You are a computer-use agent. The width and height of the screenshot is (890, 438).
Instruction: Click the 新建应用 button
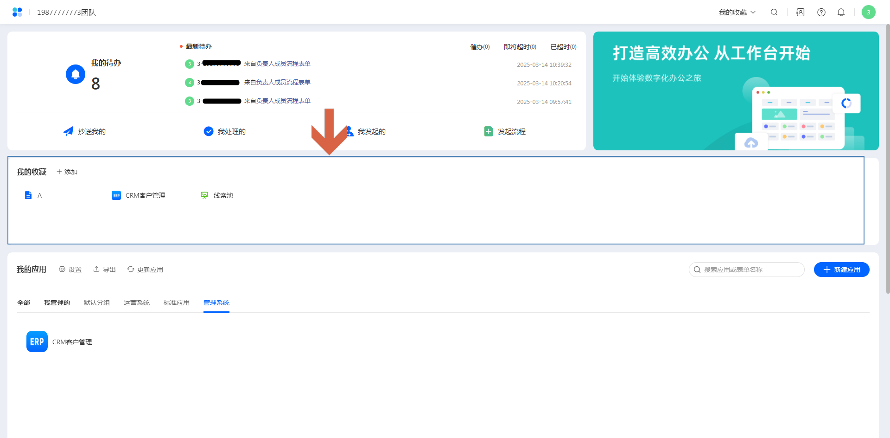click(841, 270)
